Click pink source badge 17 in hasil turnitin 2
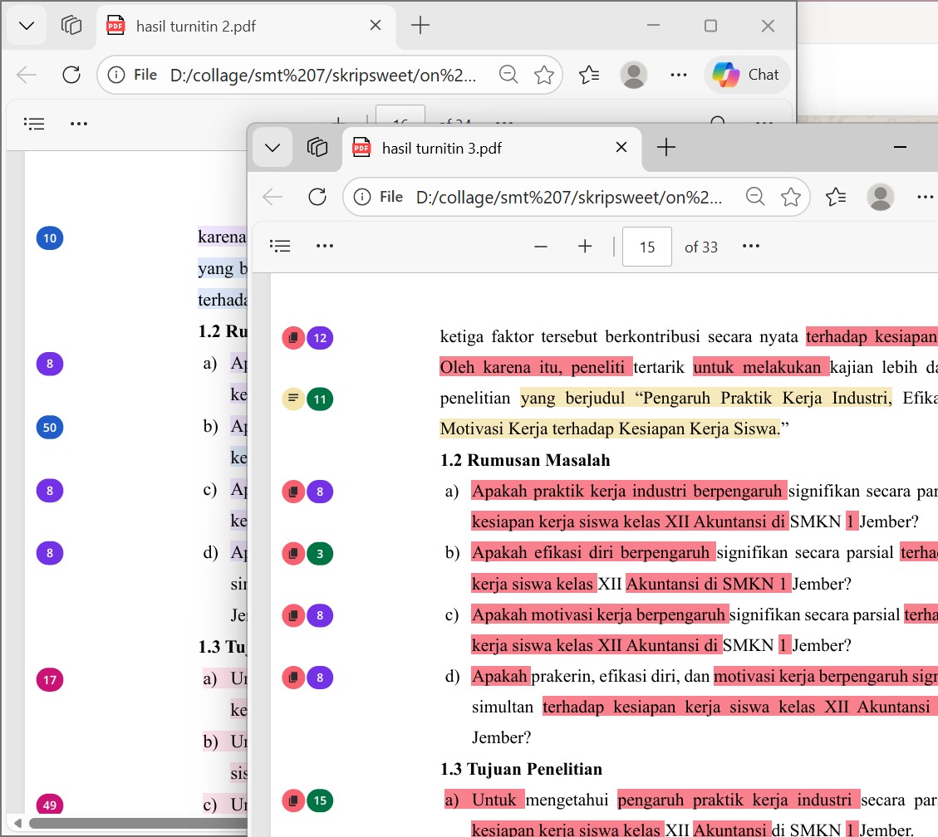 (x=50, y=680)
